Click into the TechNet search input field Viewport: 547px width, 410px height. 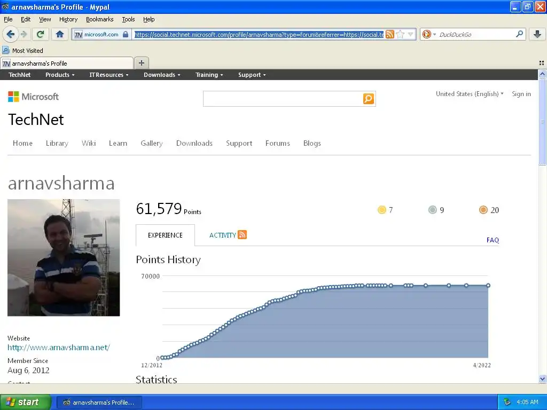tap(283, 99)
